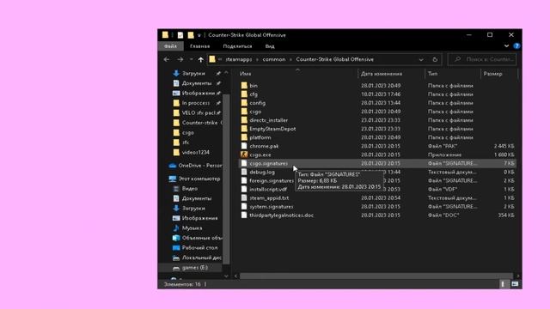Open the Главная ribbon tab
This screenshot has height=309, width=550.
click(x=199, y=46)
